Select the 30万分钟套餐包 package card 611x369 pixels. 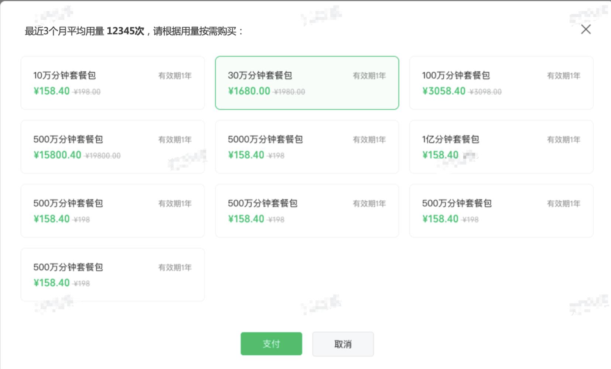[307, 83]
